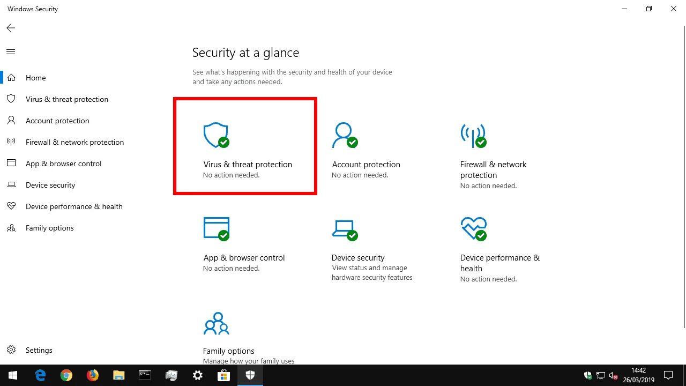Click the "Security at a glance" heading
The width and height of the screenshot is (686, 386).
245,53
